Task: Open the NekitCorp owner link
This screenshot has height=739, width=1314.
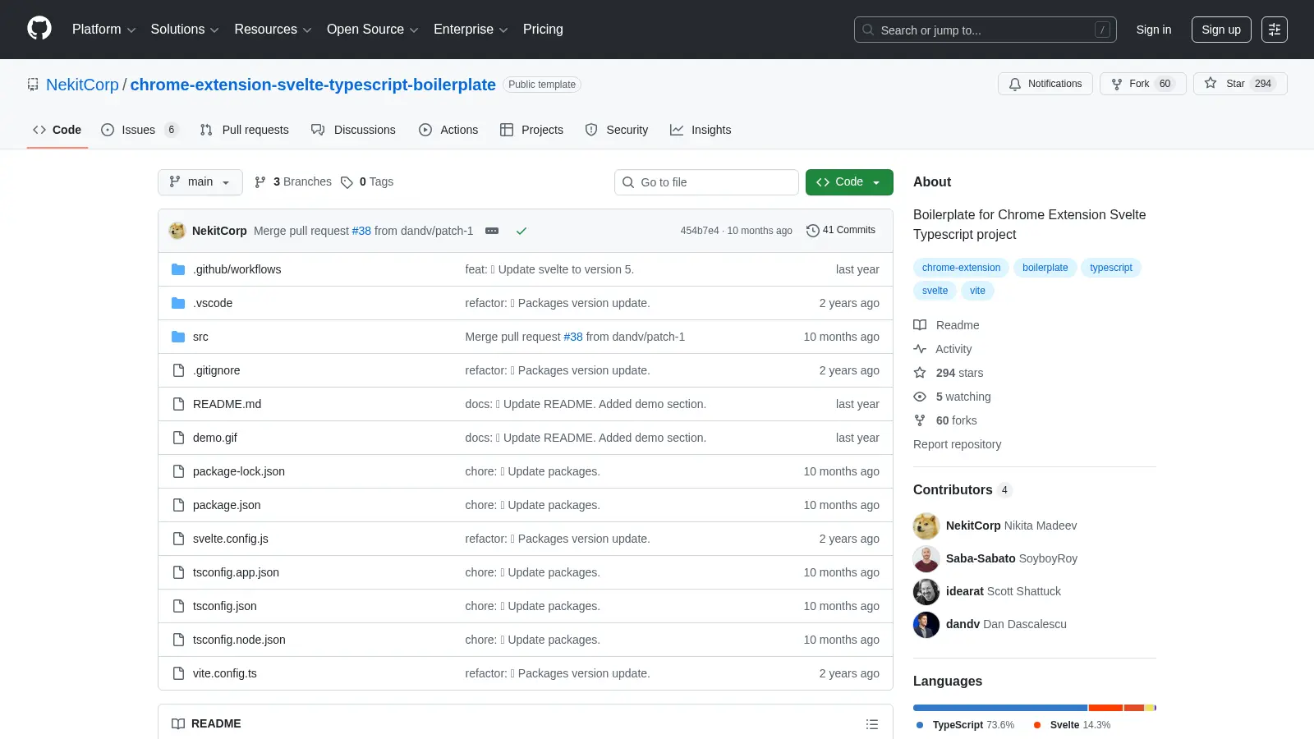Action: (x=82, y=85)
